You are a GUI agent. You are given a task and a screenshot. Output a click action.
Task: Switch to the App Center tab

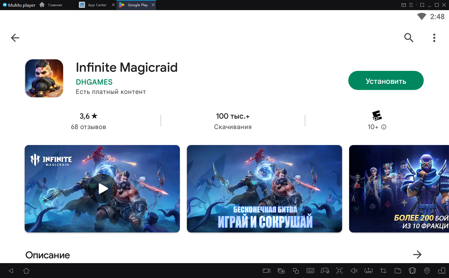pyautogui.click(x=97, y=5)
